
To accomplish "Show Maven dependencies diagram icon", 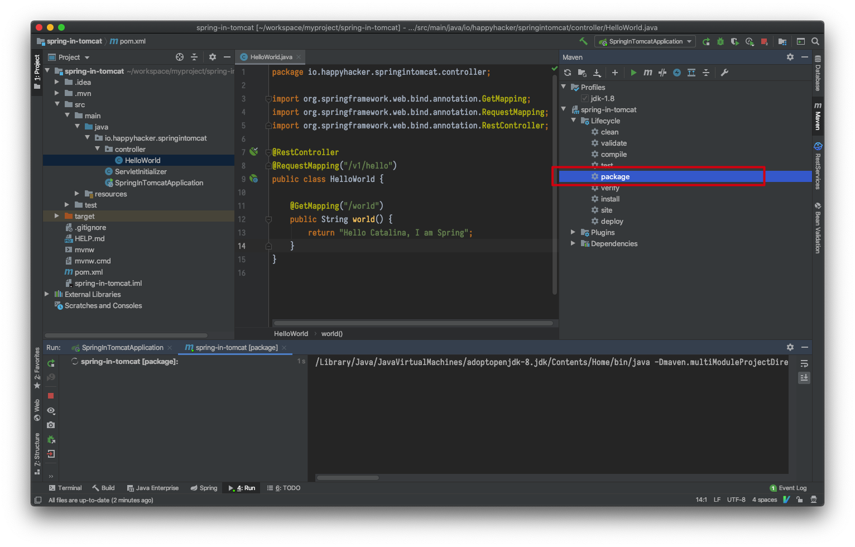I will pyautogui.click(x=691, y=73).
